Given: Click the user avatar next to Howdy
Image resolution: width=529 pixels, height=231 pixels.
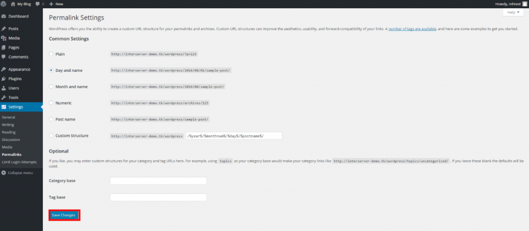Looking at the screenshot, I should pos(524,4).
